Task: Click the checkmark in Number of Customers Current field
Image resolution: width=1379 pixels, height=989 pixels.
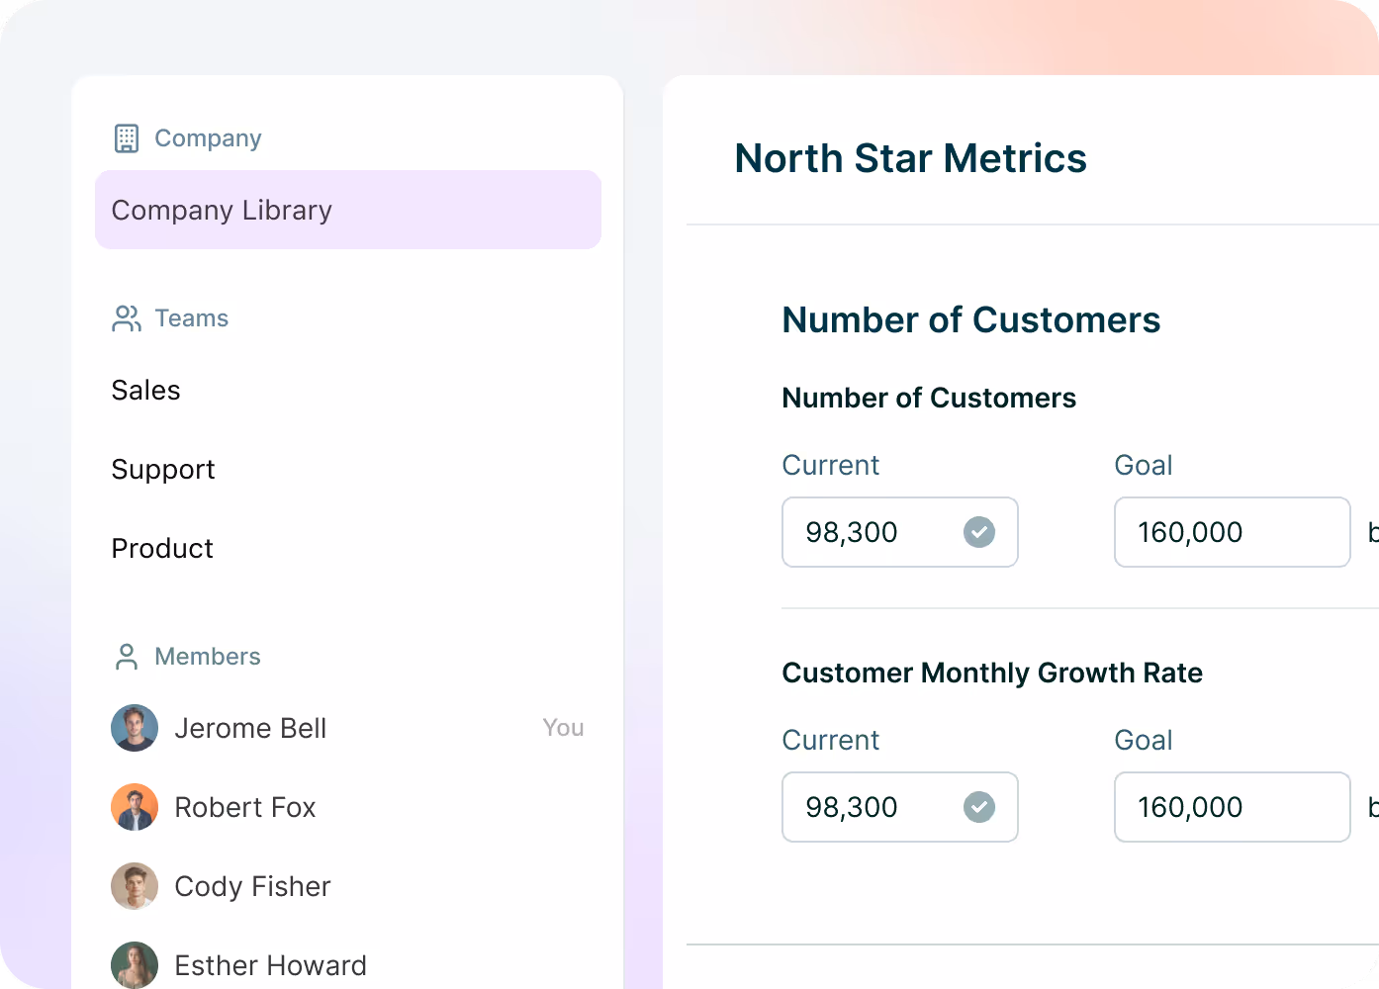Action: (979, 532)
